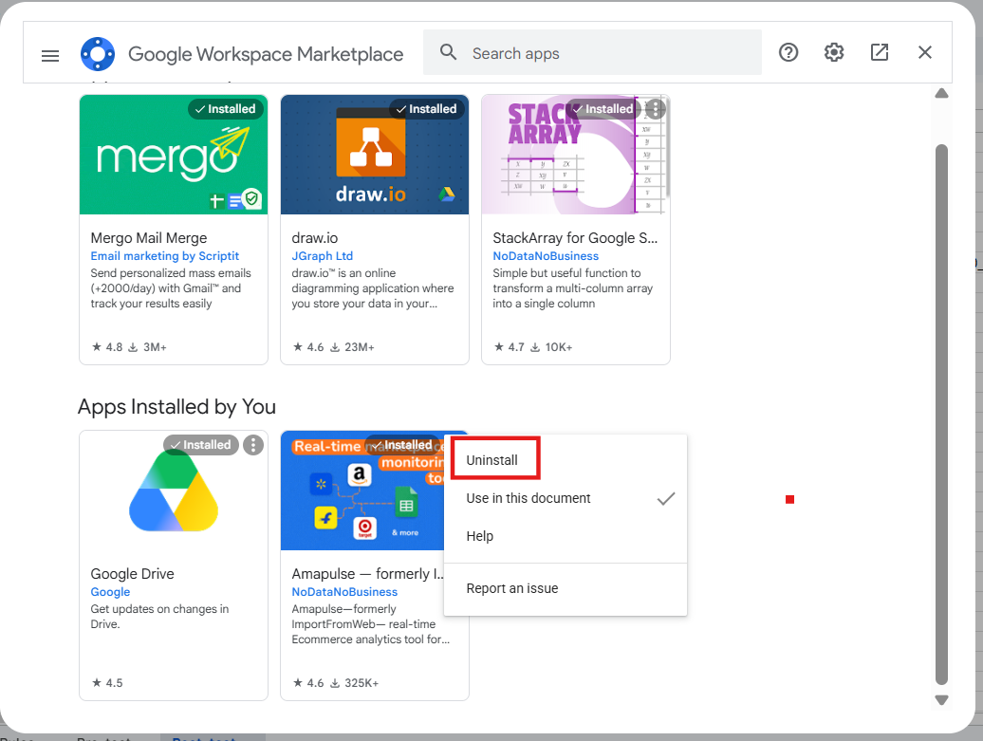Click StackArray for Google S... title

[x=575, y=238]
